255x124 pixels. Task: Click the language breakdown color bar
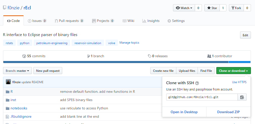126,62
